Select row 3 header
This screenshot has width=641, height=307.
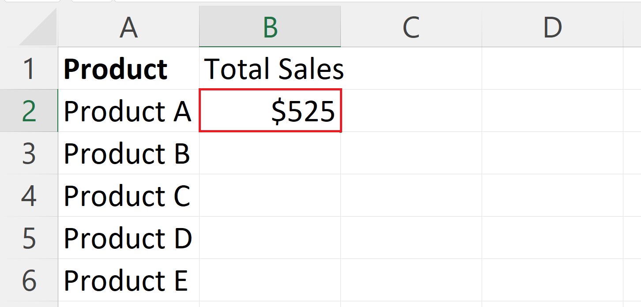28,153
